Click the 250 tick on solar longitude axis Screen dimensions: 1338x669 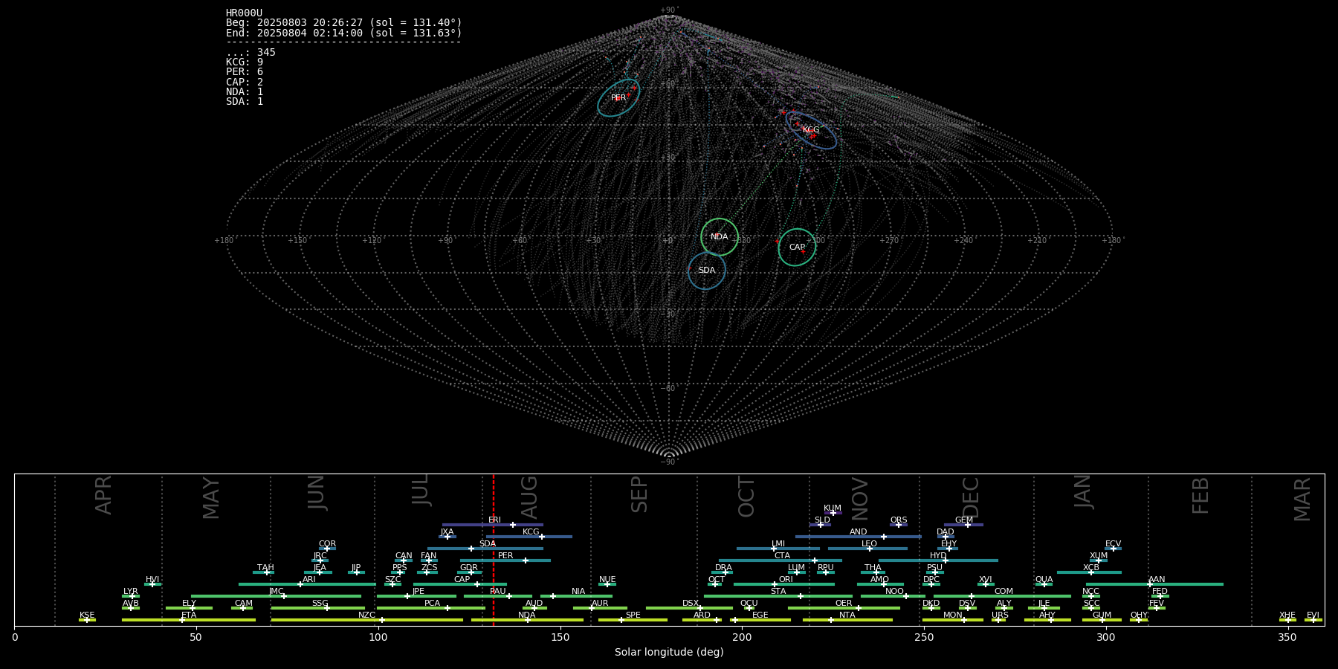click(924, 637)
